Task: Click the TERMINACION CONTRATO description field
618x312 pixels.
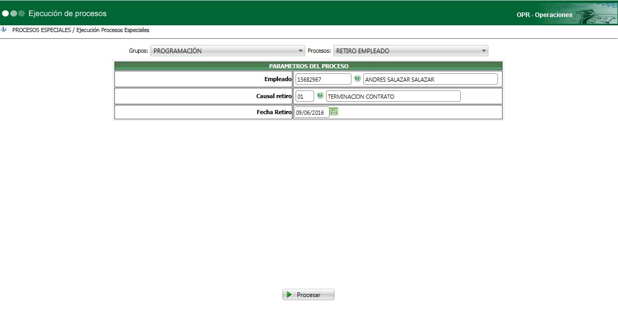Action: [393, 97]
